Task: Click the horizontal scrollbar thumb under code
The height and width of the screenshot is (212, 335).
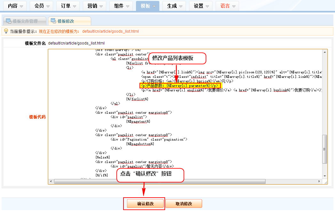Action: click(160, 182)
